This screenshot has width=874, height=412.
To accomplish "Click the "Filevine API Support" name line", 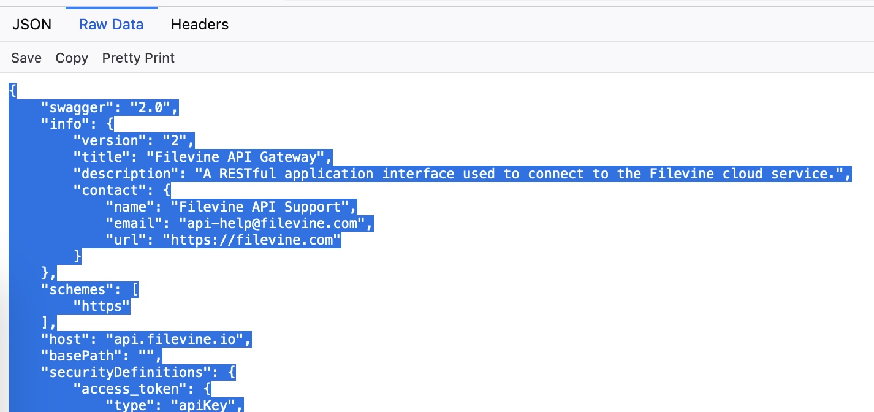I will point(231,207).
